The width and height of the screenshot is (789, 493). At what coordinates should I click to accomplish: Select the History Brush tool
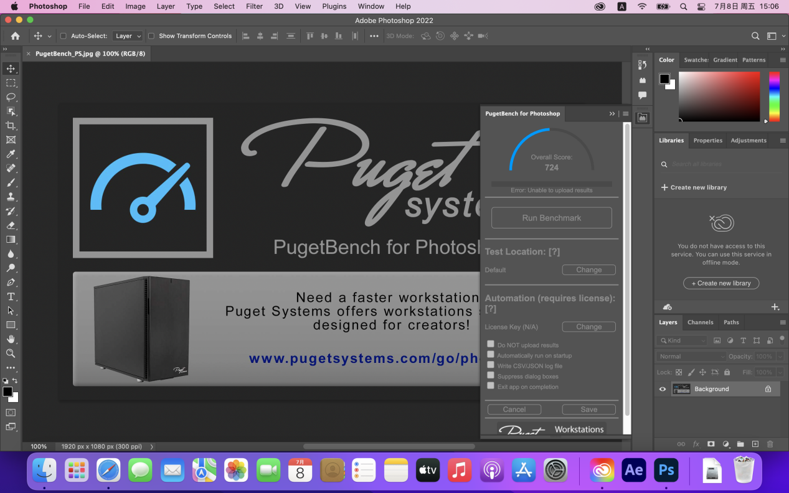pyautogui.click(x=11, y=211)
